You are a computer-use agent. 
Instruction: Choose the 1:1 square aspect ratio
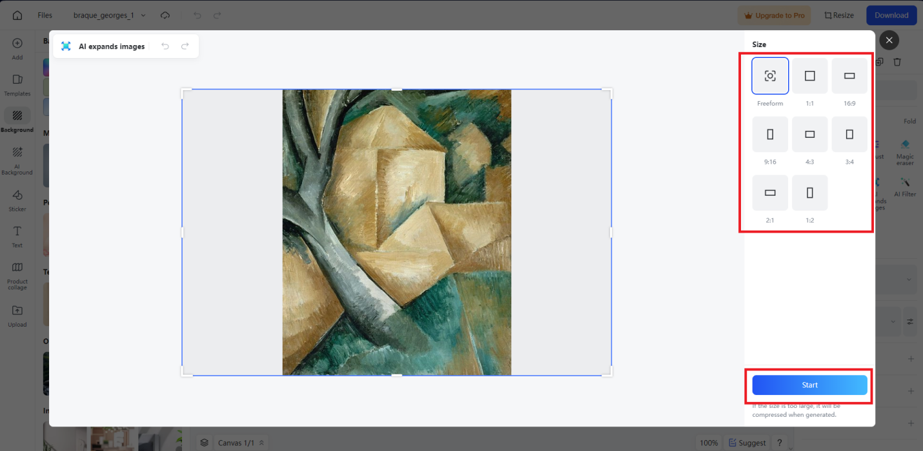[809, 76]
